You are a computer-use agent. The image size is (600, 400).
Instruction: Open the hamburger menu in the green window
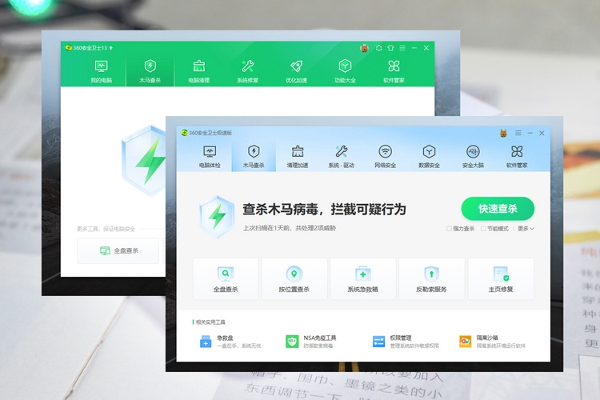click(x=402, y=48)
